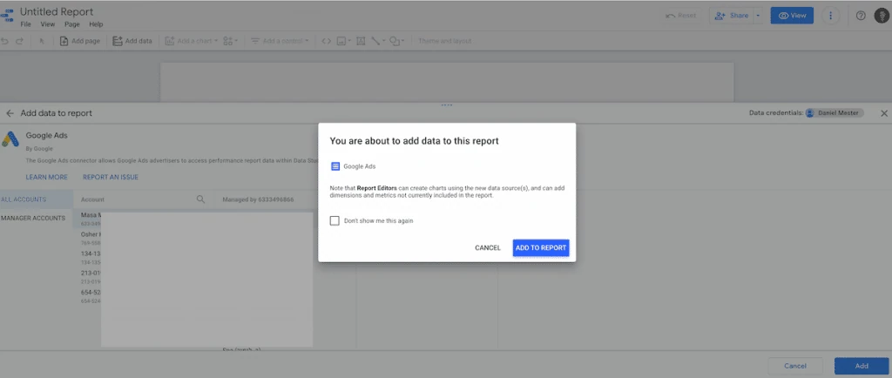Click the undo arrow icon
The width and height of the screenshot is (892, 378).
pyautogui.click(x=4, y=41)
